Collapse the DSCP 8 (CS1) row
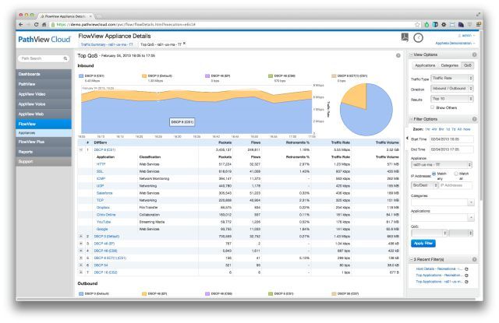 [81, 149]
